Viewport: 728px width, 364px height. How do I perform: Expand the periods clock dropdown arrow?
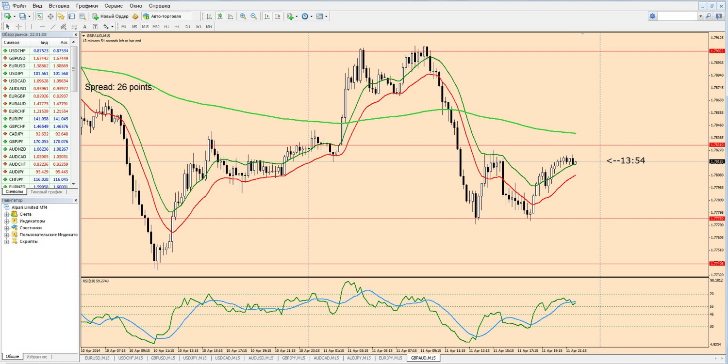click(312, 16)
